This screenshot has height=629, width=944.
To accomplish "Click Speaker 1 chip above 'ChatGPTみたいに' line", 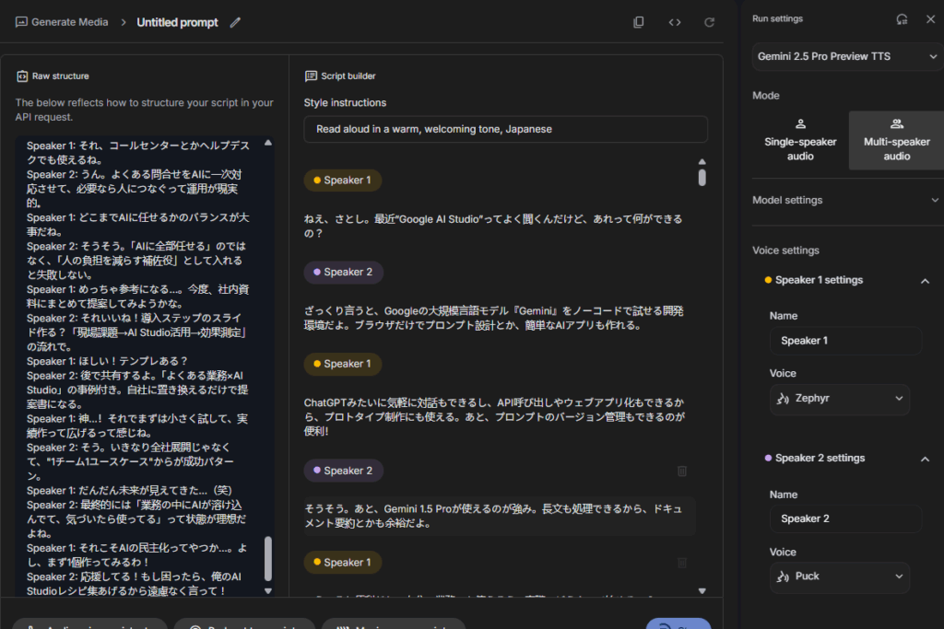I will pyautogui.click(x=343, y=364).
